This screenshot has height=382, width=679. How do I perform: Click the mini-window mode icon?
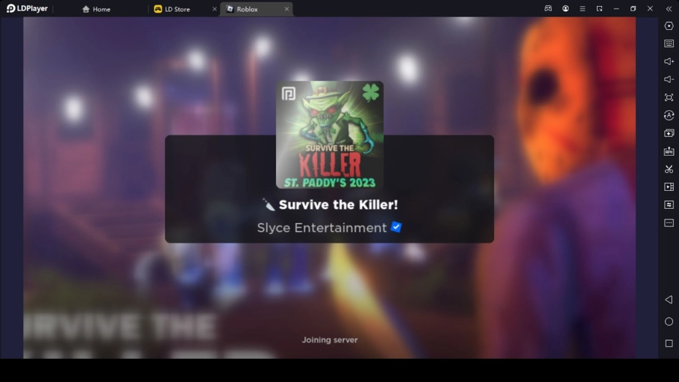coord(599,9)
